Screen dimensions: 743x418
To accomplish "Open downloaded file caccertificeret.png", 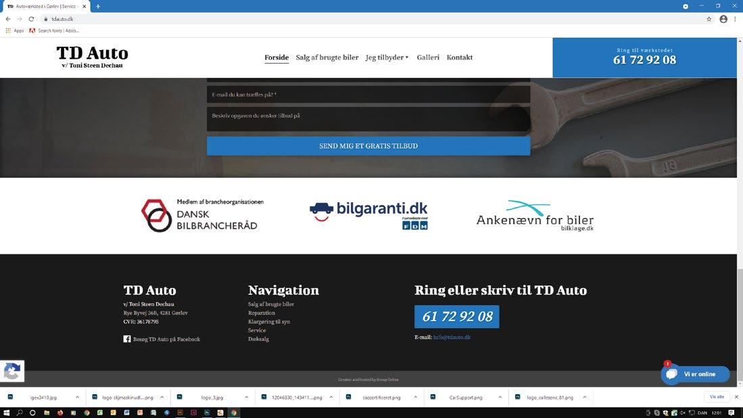I will pos(381,398).
